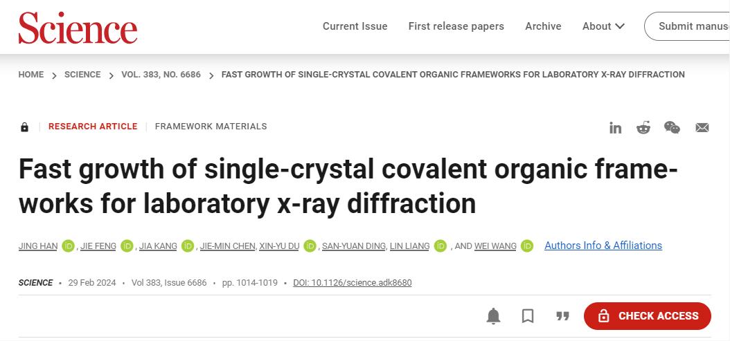Click the bell alert icon
Viewport: 730px width, 341px height.
pyautogui.click(x=493, y=316)
